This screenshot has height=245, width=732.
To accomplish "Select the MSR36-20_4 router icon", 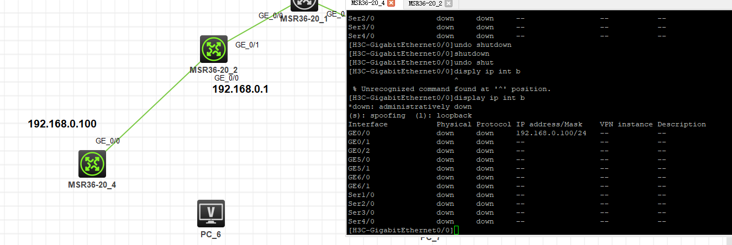I will (92, 164).
